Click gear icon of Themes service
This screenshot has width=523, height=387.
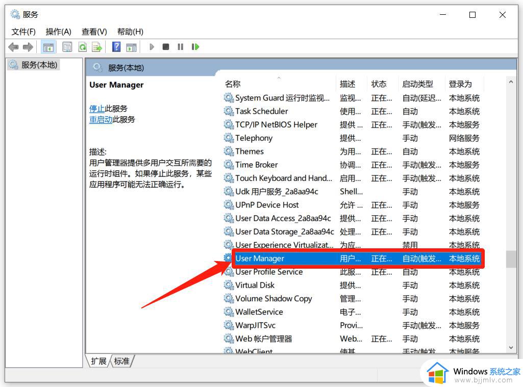[229, 151]
